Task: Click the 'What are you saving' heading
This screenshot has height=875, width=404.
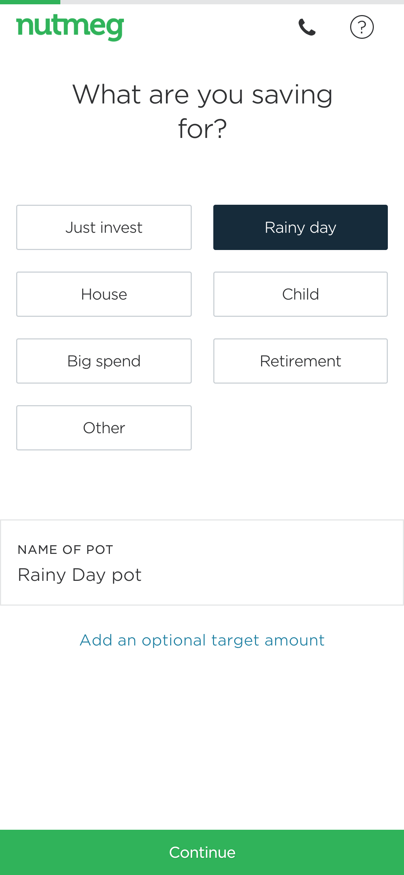Action: tap(202, 94)
